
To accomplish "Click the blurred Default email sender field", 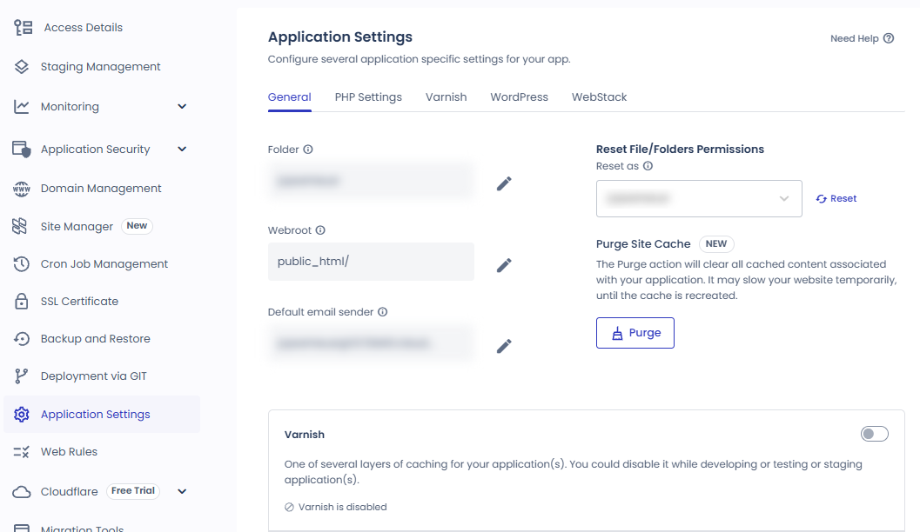I will click(x=371, y=342).
